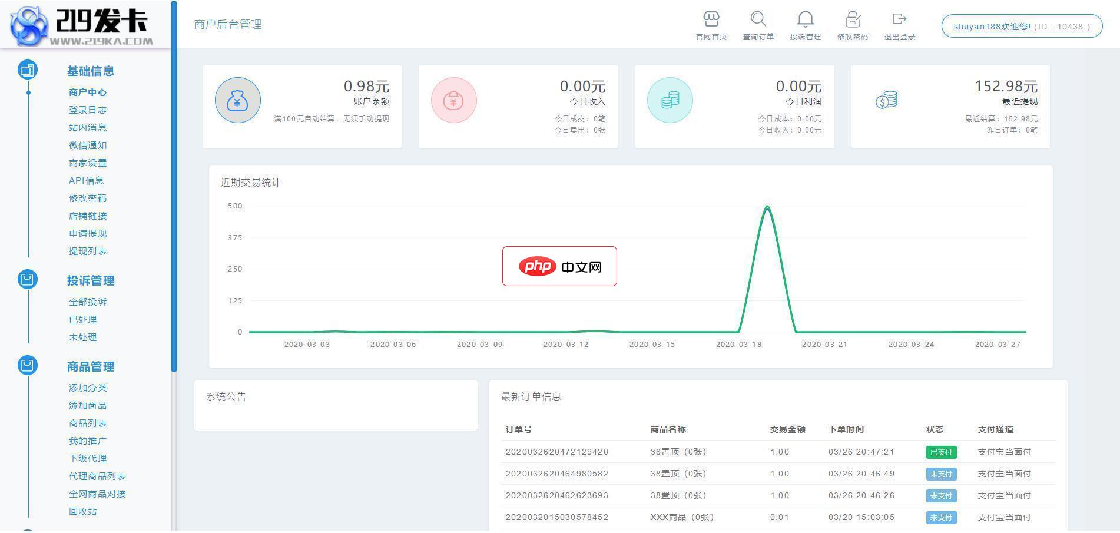Click the dollar coins icon on 最近提现 card
This screenshot has height=533, width=1120.
[x=886, y=100]
